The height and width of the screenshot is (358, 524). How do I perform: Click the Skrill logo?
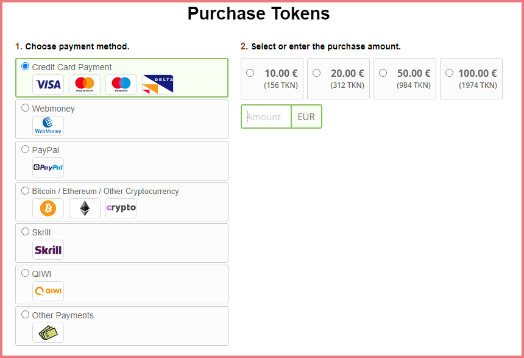tap(48, 250)
